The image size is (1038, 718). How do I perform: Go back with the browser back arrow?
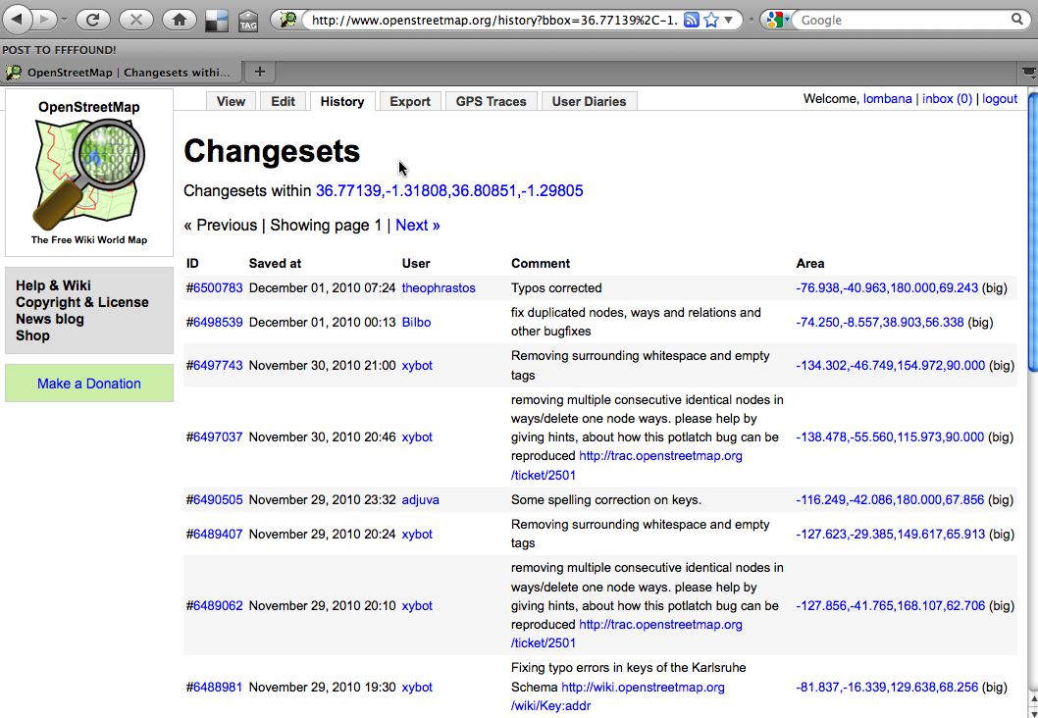pos(18,20)
